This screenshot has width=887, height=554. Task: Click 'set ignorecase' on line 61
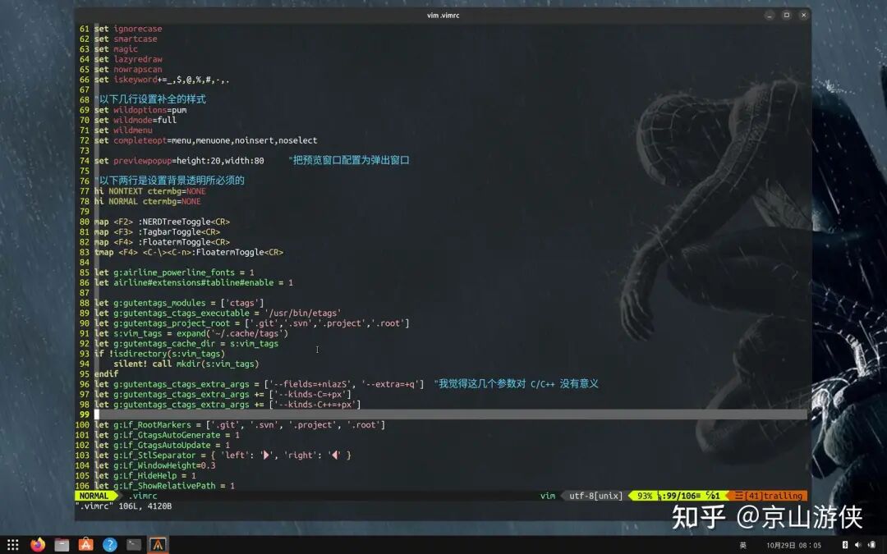click(128, 29)
